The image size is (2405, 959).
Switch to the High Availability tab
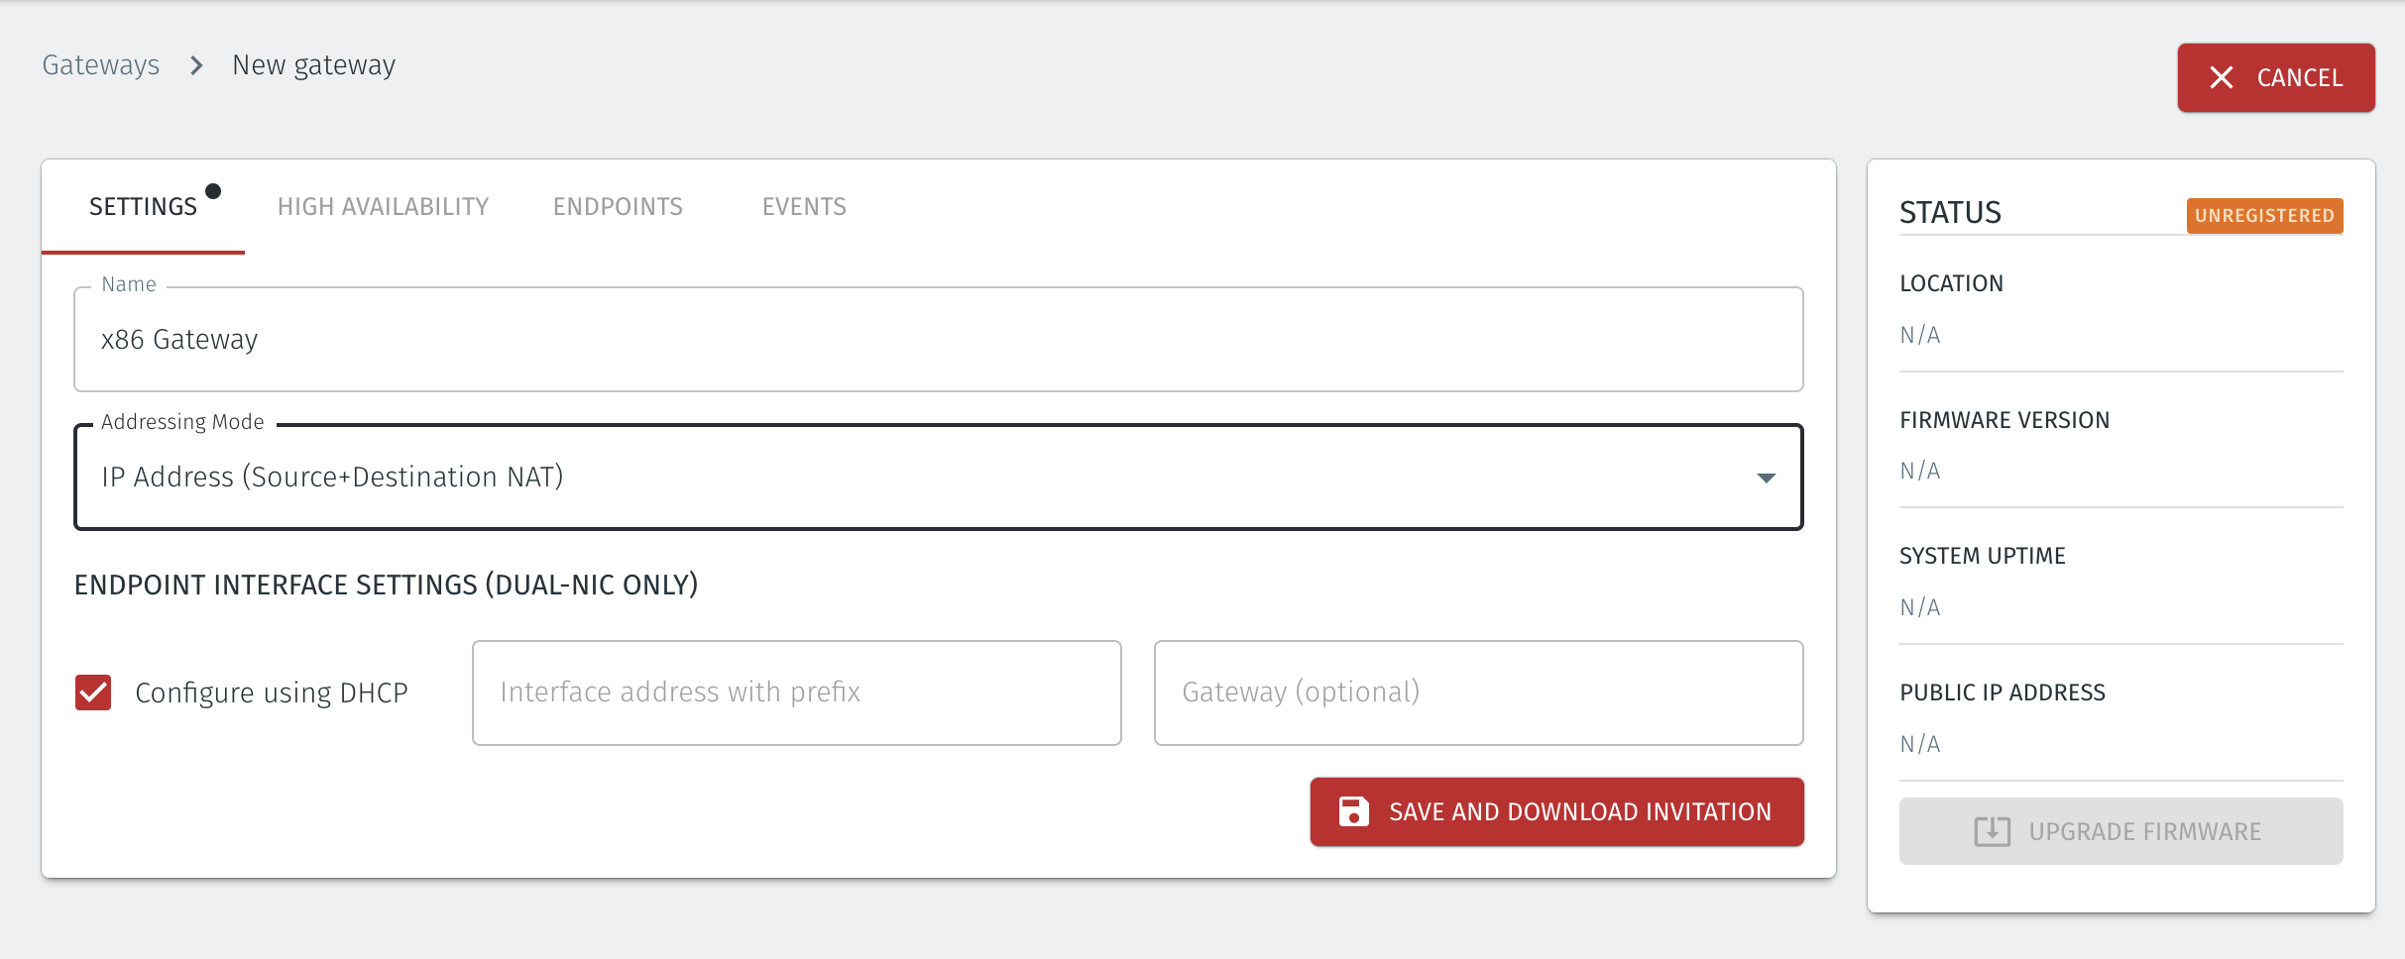[x=383, y=206]
